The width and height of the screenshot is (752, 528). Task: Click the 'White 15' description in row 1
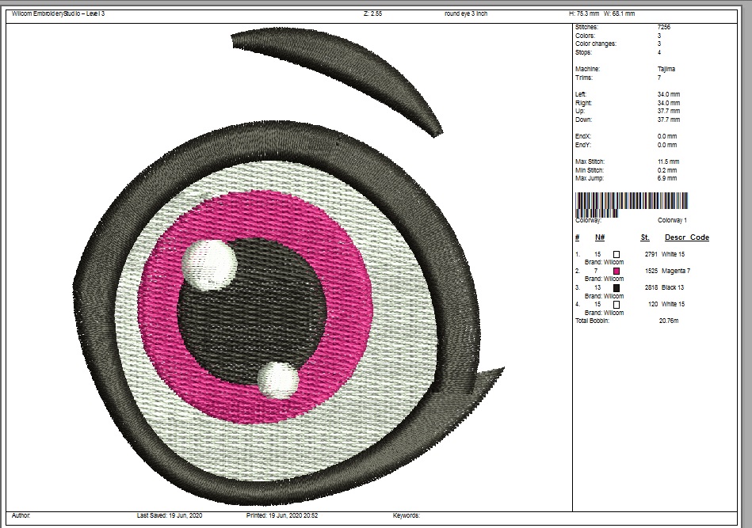point(673,254)
